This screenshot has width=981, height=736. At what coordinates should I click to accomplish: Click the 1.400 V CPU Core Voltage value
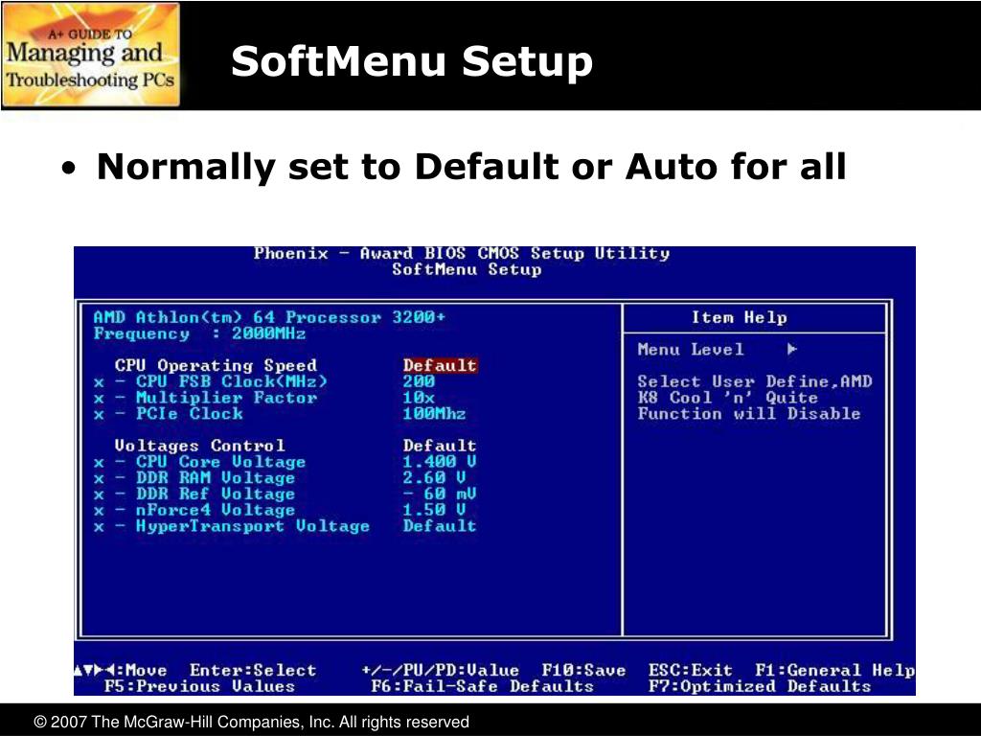pos(440,462)
